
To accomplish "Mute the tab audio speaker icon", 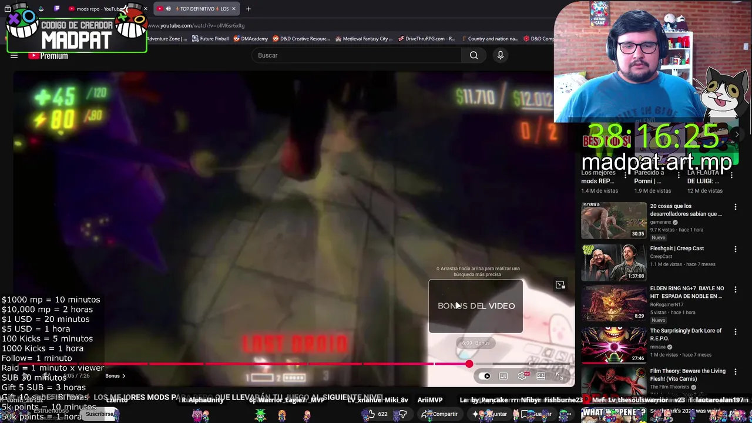I will click(168, 9).
